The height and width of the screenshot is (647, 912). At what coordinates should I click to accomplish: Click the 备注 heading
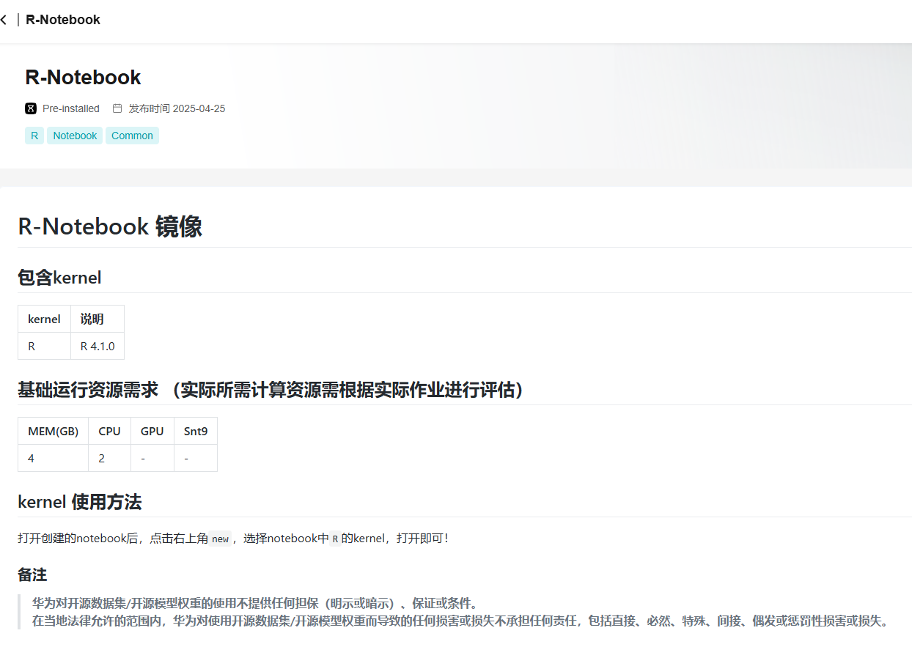[32, 575]
